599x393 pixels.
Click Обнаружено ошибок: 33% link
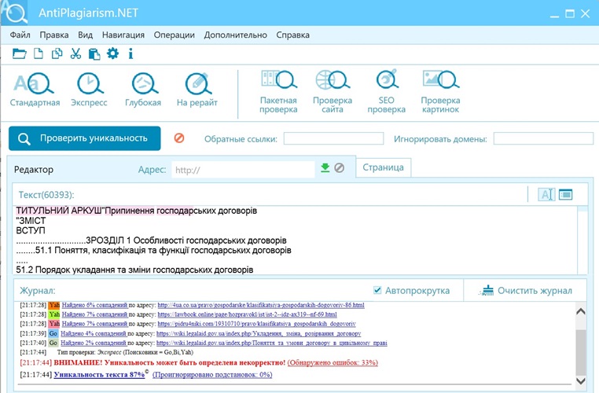(x=333, y=362)
